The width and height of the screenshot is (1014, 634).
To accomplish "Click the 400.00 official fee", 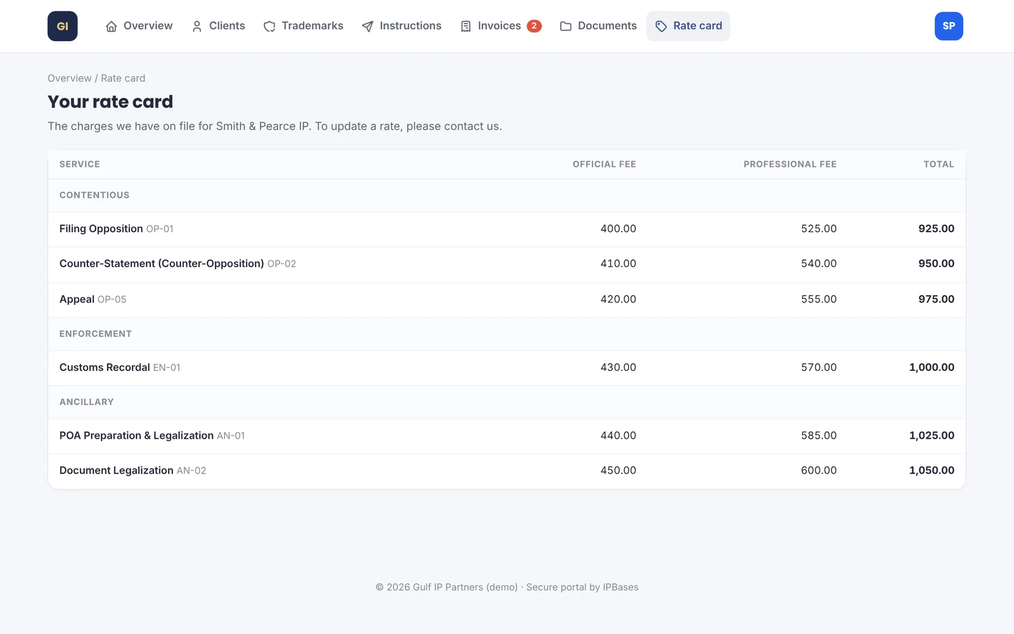I will (x=619, y=229).
